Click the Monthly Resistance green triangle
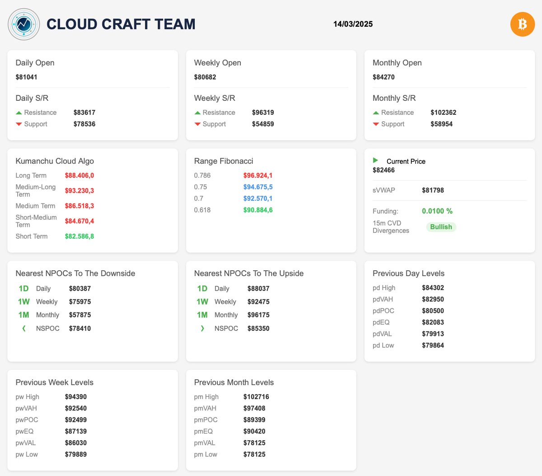Viewport: 542px width, 476px height. coord(376,113)
